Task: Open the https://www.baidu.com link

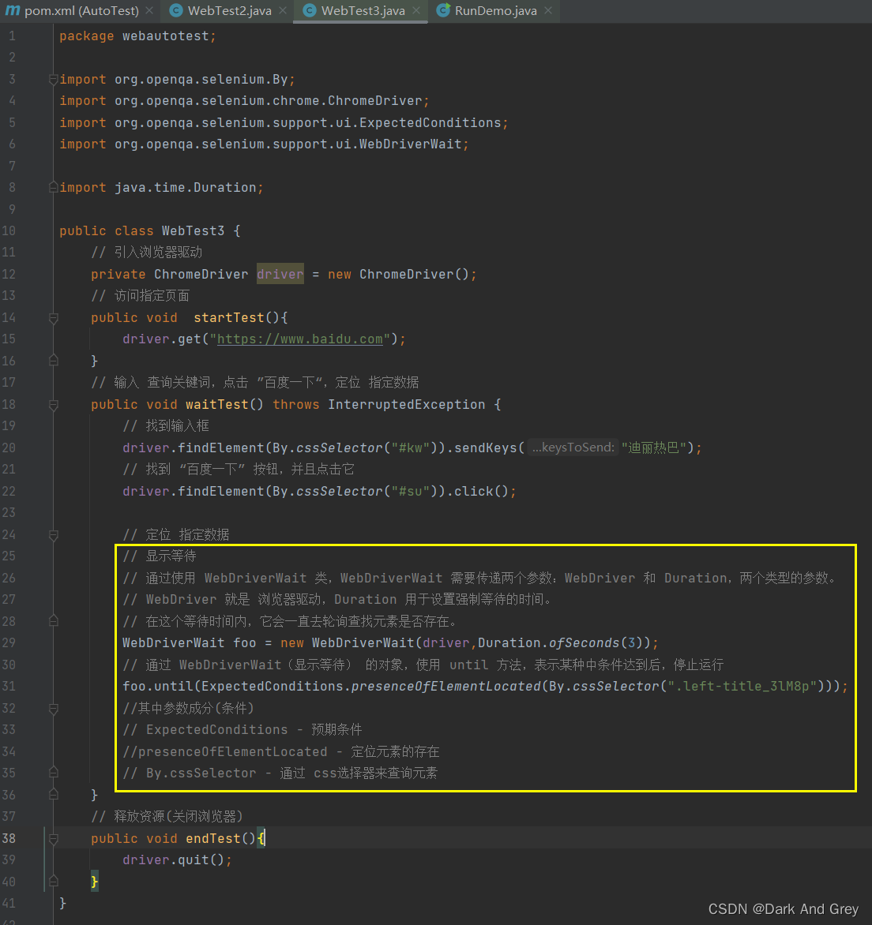Action: [x=300, y=339]
